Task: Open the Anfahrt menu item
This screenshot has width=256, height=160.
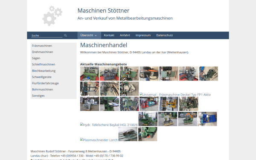Action: 125,35
